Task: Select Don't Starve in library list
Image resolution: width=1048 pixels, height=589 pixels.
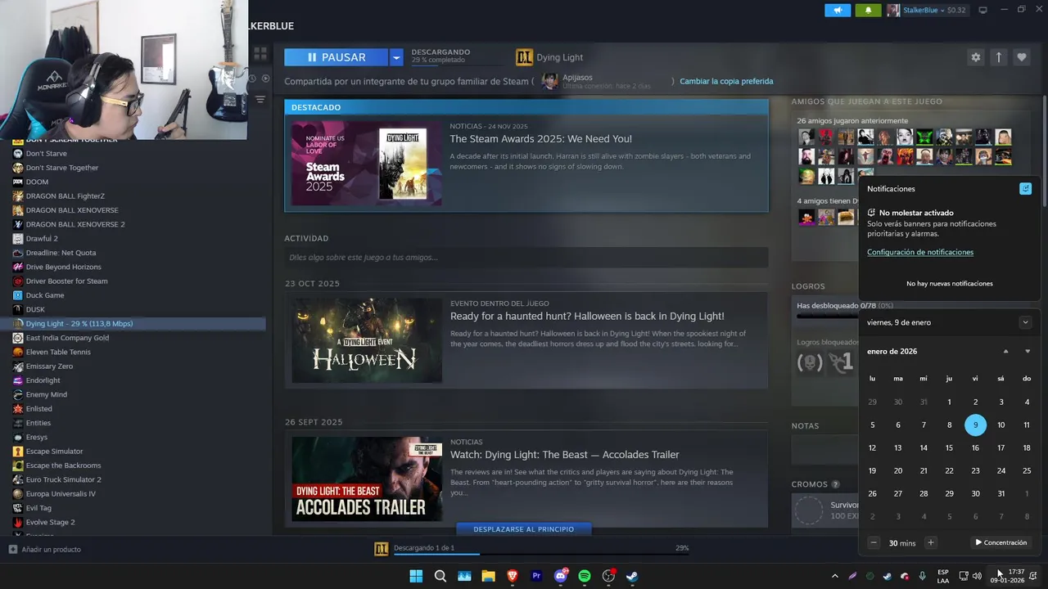Action: coord(46,153)
